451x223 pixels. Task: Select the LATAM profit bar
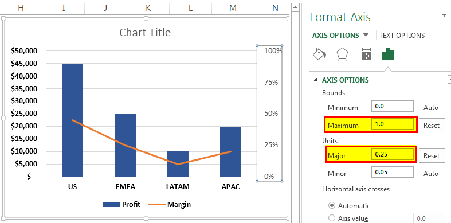(x=178, y=164)
